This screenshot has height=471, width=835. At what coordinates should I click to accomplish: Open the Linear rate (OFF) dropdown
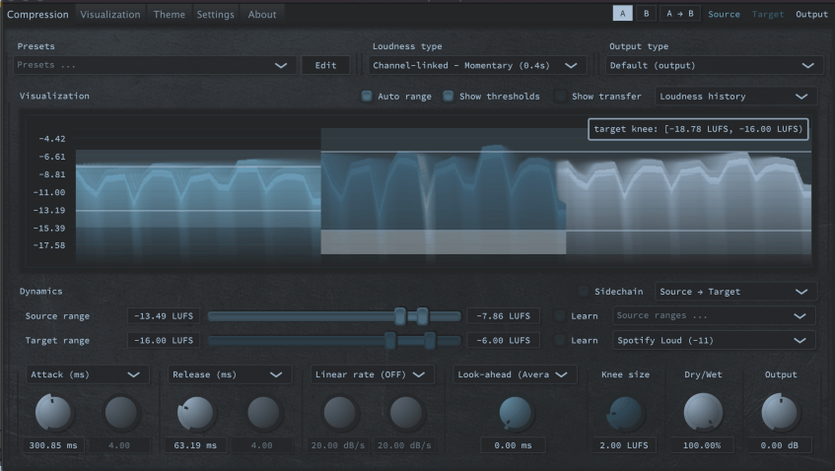372,374
